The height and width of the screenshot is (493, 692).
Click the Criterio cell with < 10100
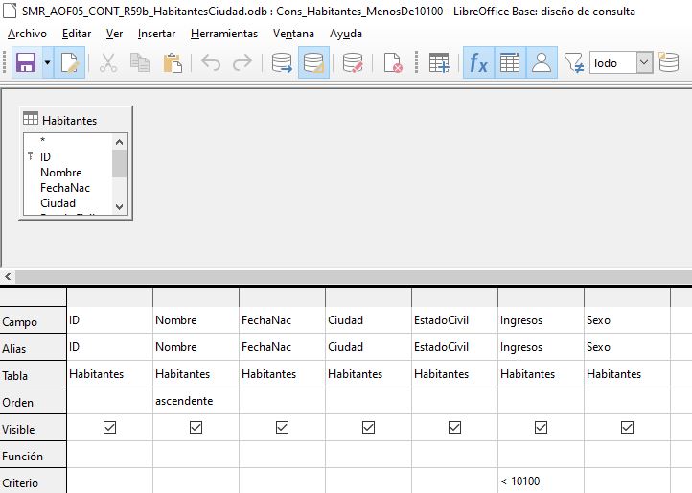(542, 481)
